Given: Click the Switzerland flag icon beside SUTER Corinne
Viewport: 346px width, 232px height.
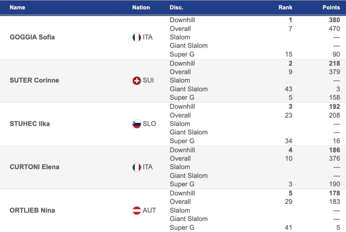Looking at the screenshot, I should pos(137,80).
